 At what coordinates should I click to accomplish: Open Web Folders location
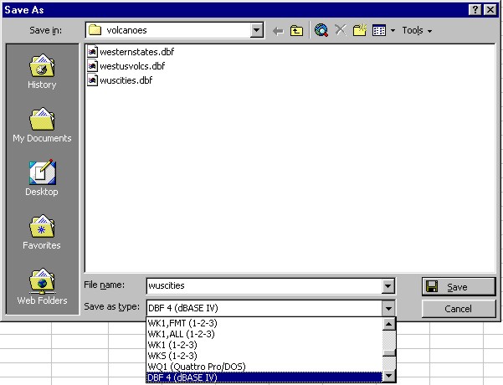click(x=42, y=287)
